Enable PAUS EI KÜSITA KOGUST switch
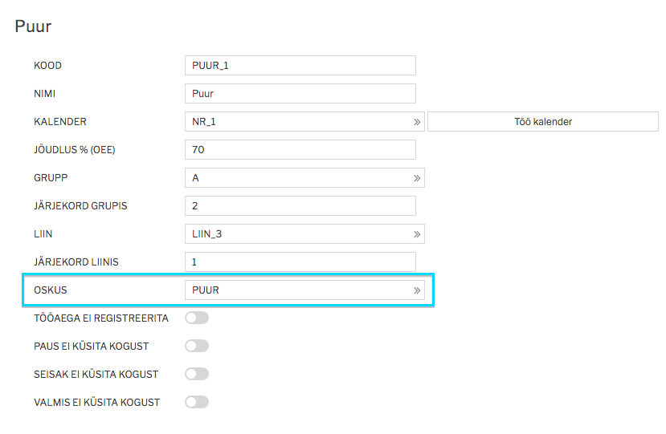Viewport: 666px width, 434px height. [x=197, y=346]
